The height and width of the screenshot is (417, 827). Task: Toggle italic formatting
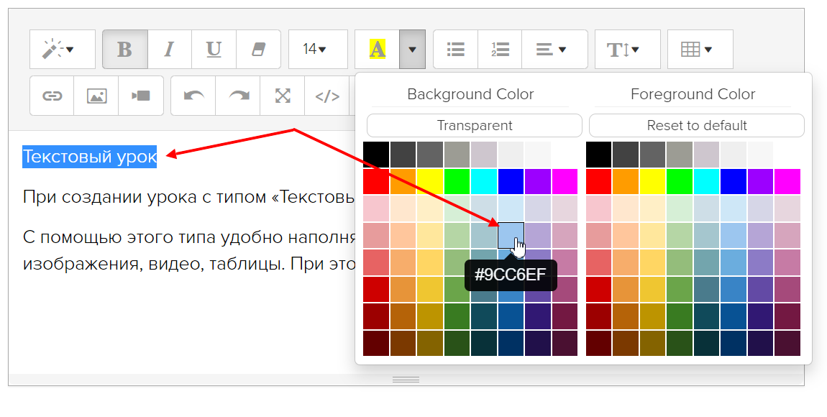[169, 50]
